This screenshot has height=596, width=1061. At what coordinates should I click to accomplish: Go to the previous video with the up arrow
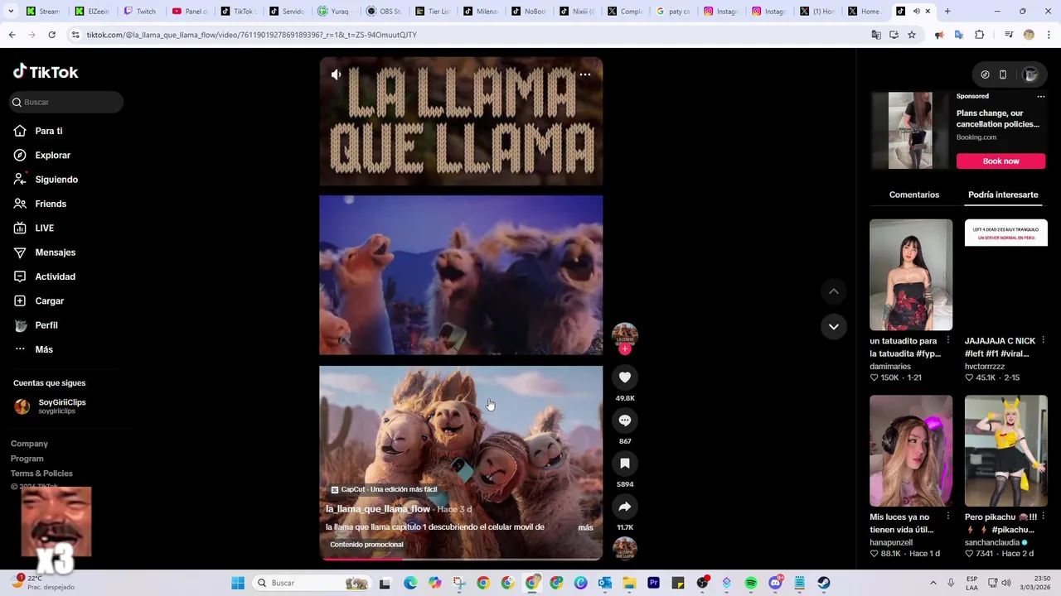pyautogui.click(x=834, y=291)
